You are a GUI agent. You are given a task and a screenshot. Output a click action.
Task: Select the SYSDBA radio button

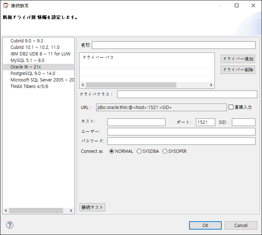(139, 151)
